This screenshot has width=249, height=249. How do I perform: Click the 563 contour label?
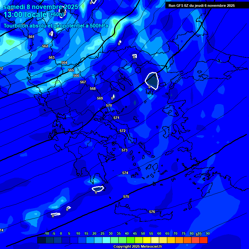coord(52,57)
